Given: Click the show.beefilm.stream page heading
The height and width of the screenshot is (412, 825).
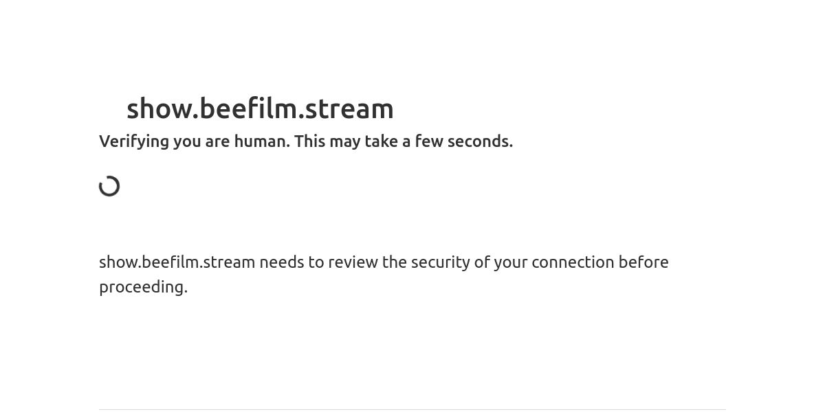Looking at the screenshot, I should pyautogui.click(x=260, y=108).
